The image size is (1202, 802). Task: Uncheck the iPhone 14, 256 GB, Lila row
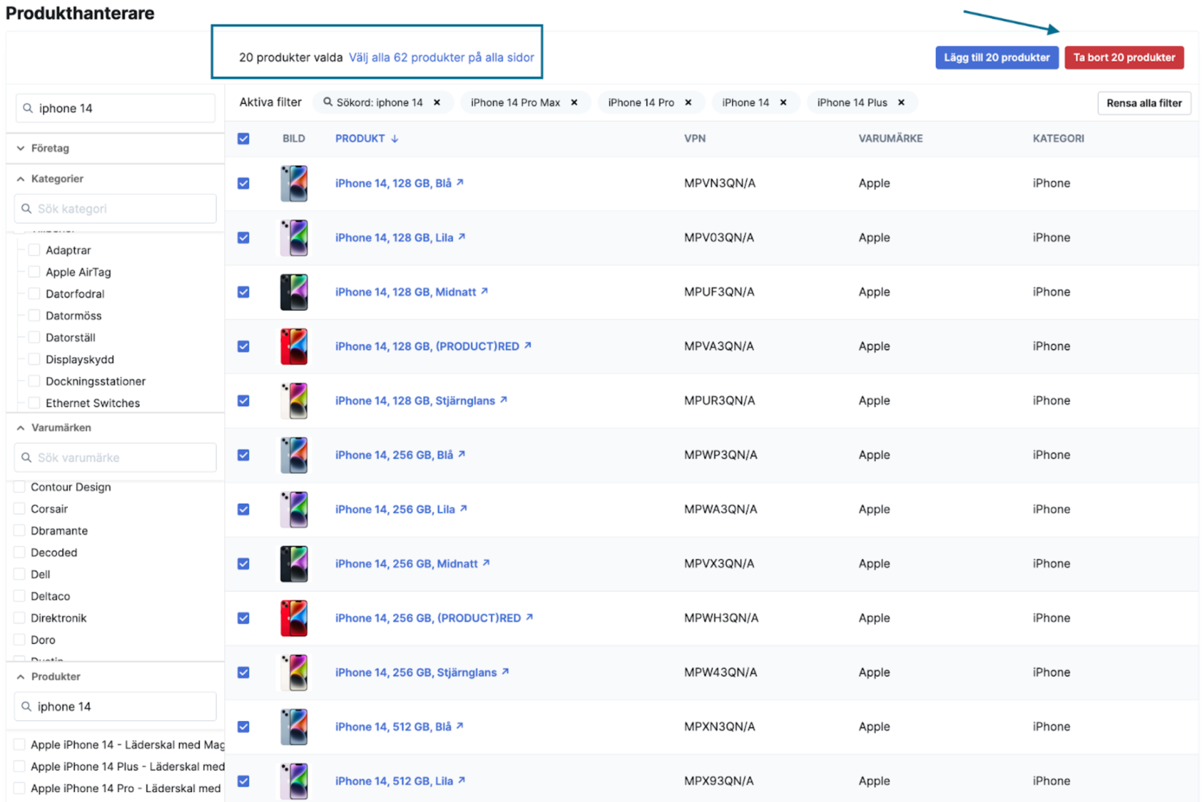point(243,509)
